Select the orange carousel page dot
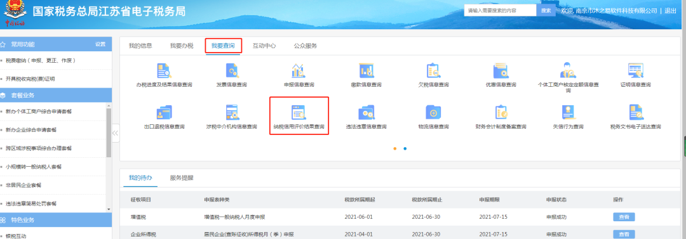This screenshot has height=239, width=686. point(395,148)
